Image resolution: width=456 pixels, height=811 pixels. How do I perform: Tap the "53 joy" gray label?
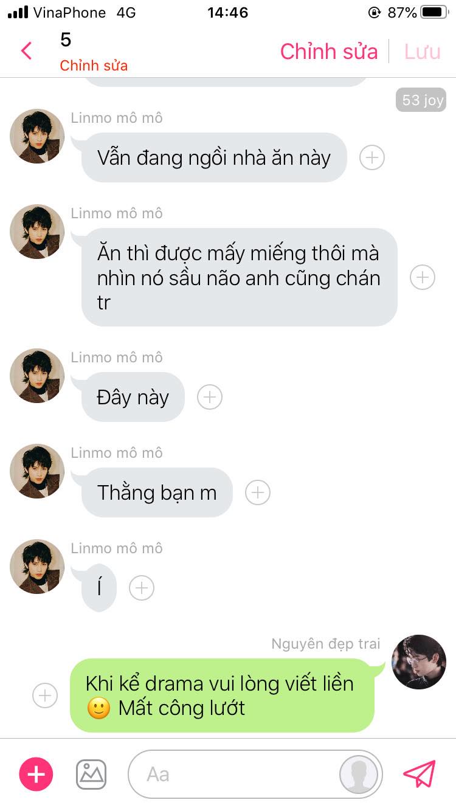tap(421, 100)
